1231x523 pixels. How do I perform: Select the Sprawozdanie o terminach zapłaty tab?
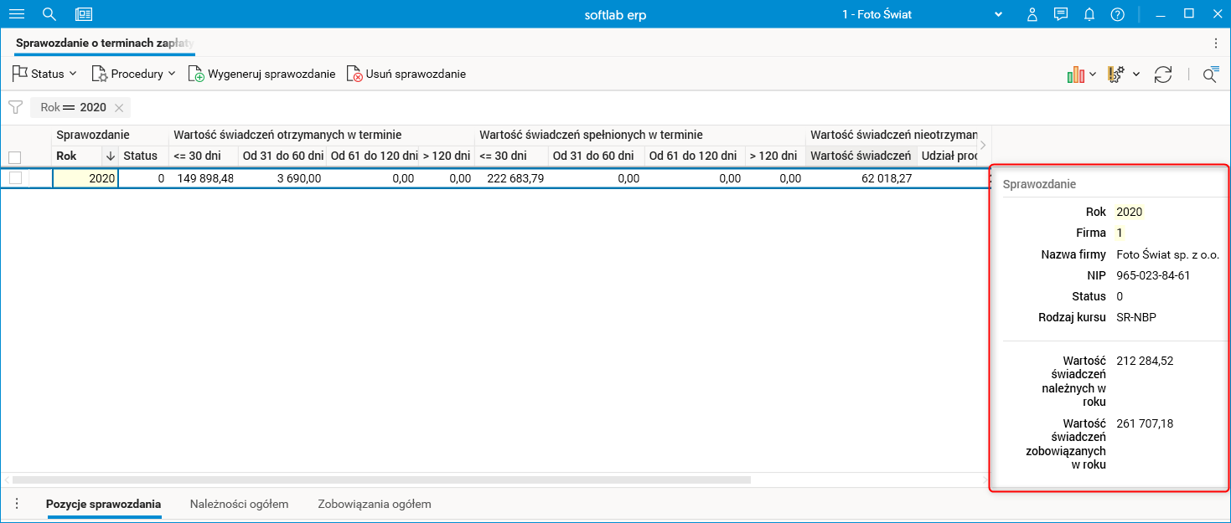105,43
